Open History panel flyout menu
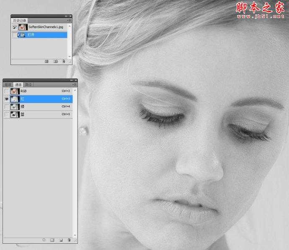The image size is (289, 250). [70, 20]
